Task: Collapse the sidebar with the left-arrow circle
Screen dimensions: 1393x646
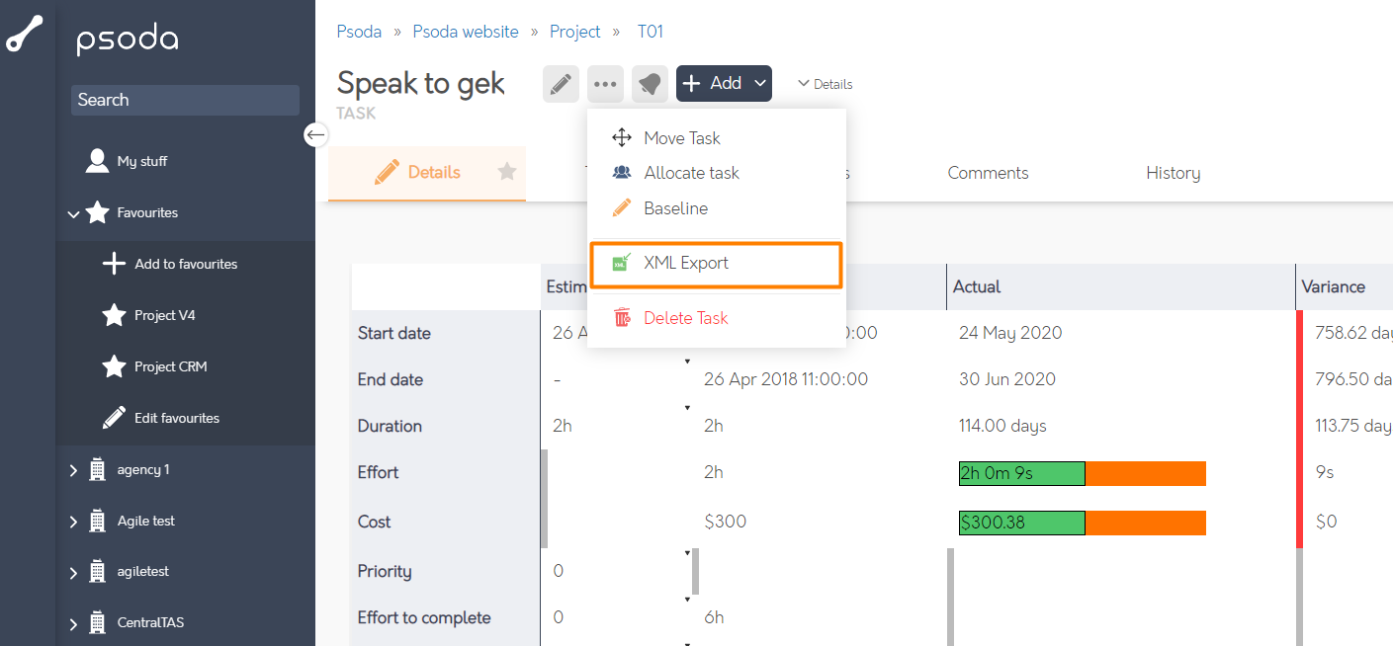Action: pyautogui.click(x=315, y=134)
